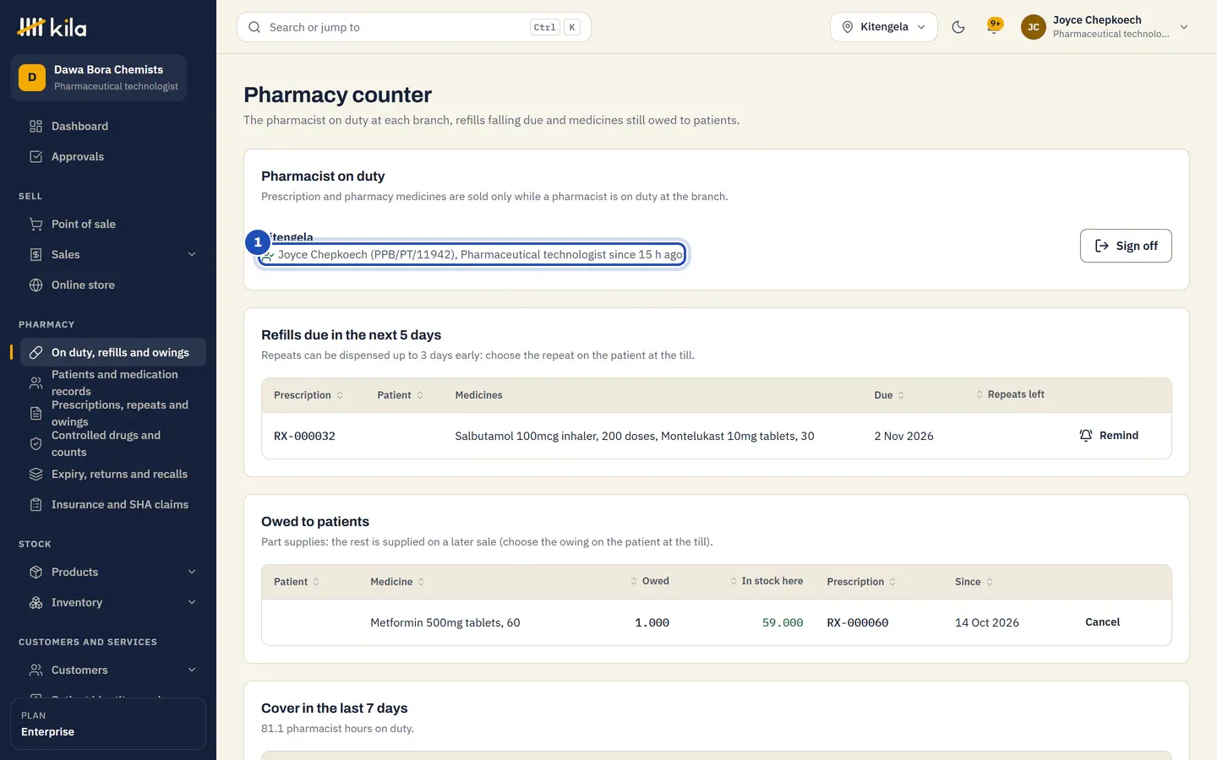Sort refills by Patient column
The width and height of the screenshot is (1217, 760).
click(x=401, y=395)
